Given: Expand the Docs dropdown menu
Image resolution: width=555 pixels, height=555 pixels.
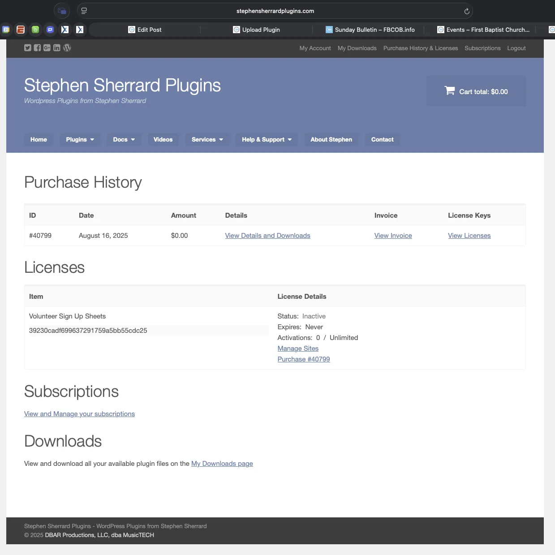Looking at the screenshot, I should point(124,139).
